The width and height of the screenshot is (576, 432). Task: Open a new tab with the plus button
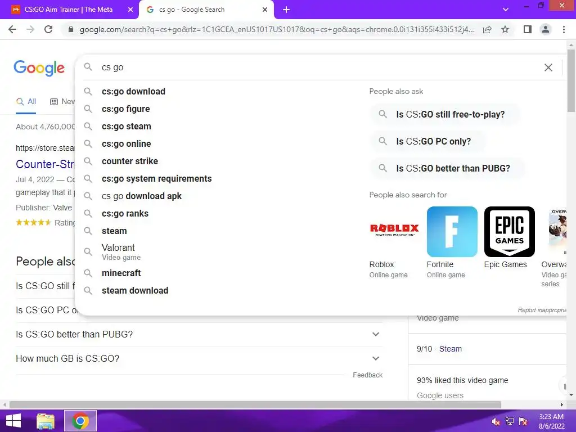point(286,10)
